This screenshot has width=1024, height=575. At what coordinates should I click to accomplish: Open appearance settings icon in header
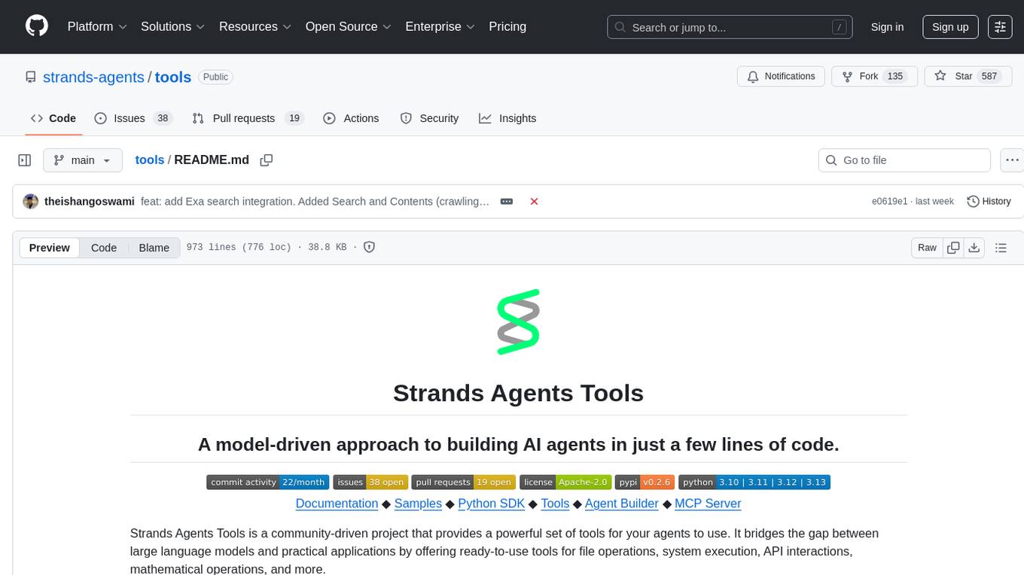1000,27
